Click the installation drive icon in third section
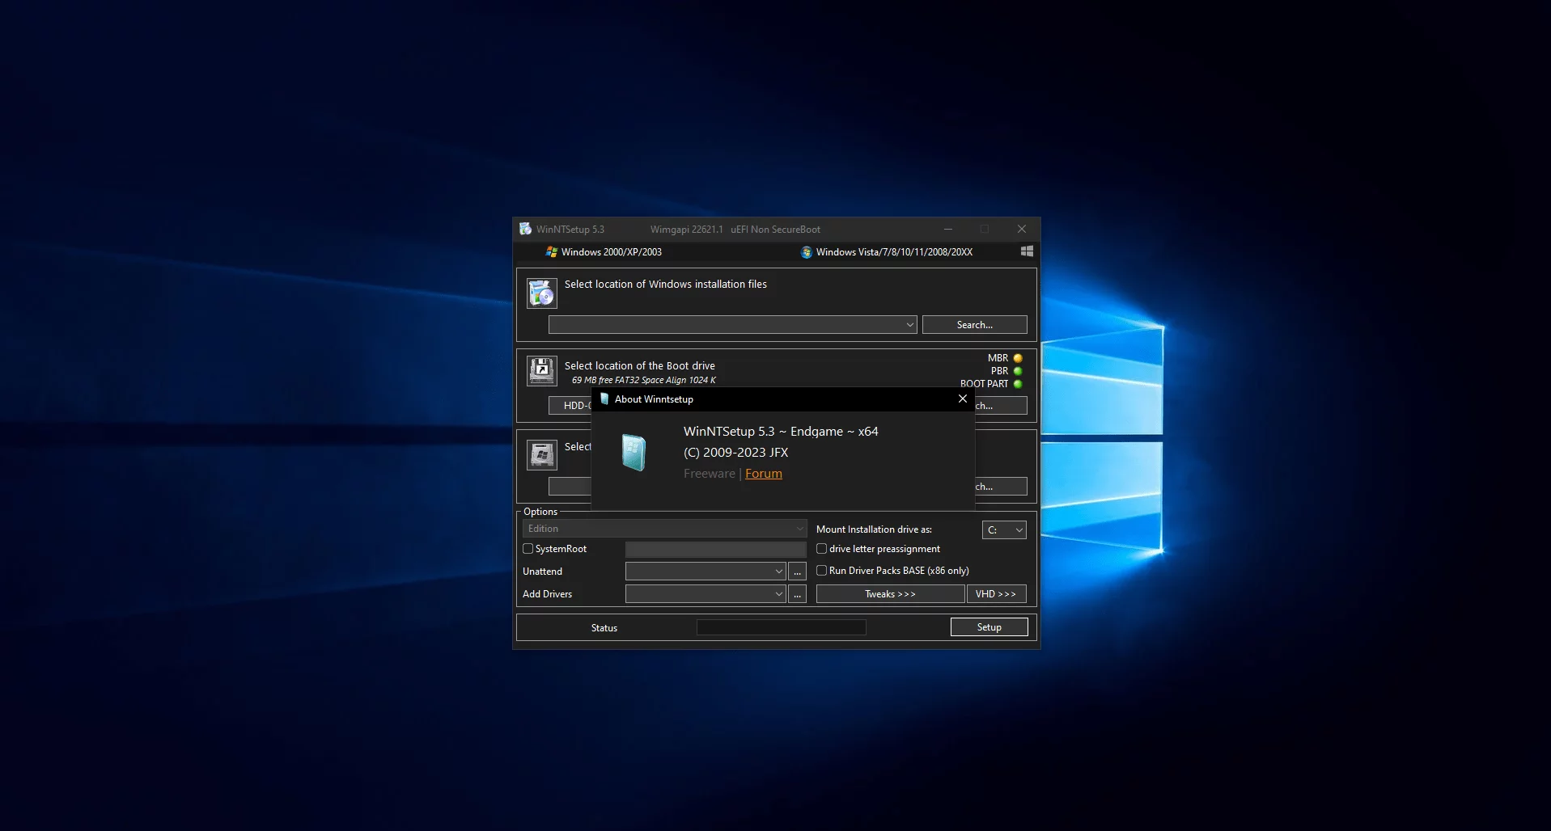This screenshot has width=1551, height=831. pos(541,454)
